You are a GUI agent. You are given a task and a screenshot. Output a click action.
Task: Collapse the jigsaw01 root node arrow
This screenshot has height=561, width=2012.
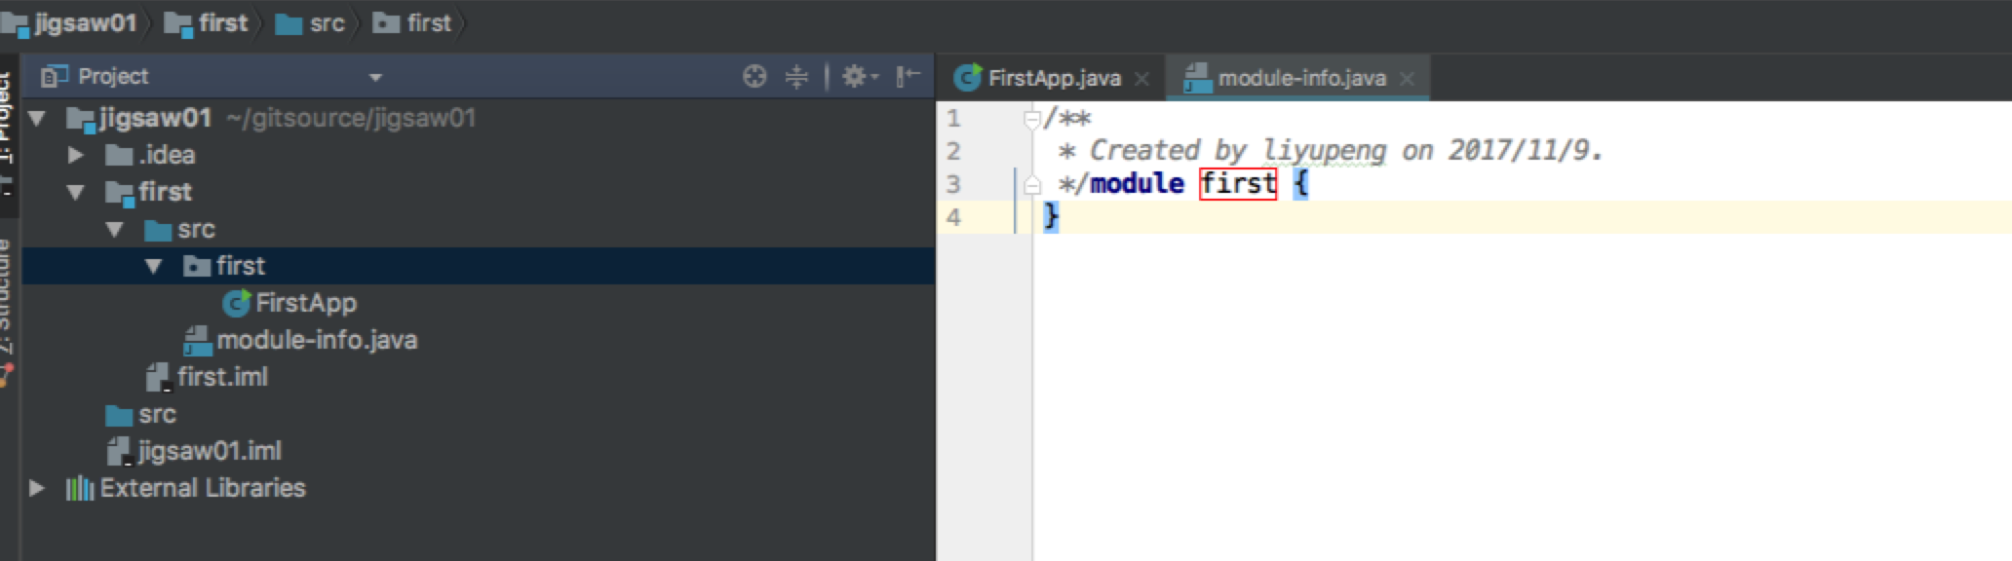(38, 119)
